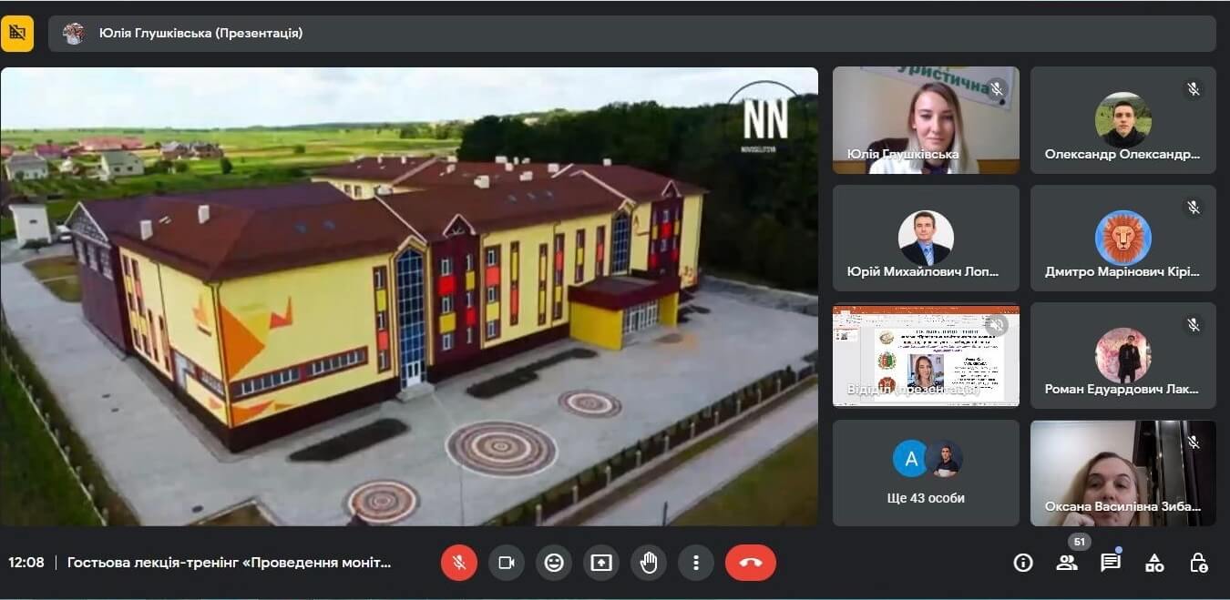Viewport: 1230px width, 600px height.
Task: Open the meeting details info icon
Action: pyautogui.click(x=1023, y=563)
